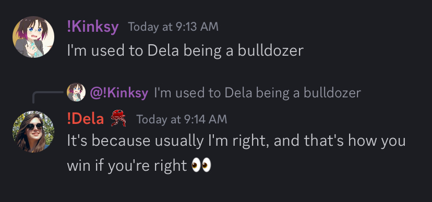
Task: Open !Kinksy's anime profile avatar
Action: pyautogui.click(x=33, y=37)
